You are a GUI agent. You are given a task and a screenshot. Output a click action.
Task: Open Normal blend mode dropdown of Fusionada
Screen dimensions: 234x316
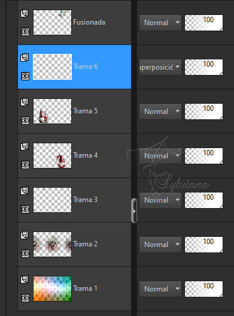pos(160,23)
